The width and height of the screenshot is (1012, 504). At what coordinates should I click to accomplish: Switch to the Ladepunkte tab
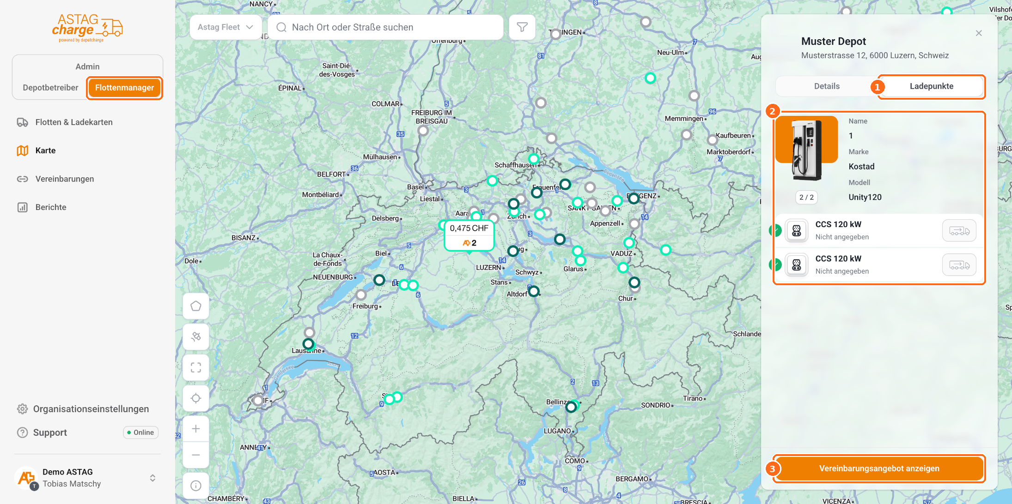[x=932, y=86]
